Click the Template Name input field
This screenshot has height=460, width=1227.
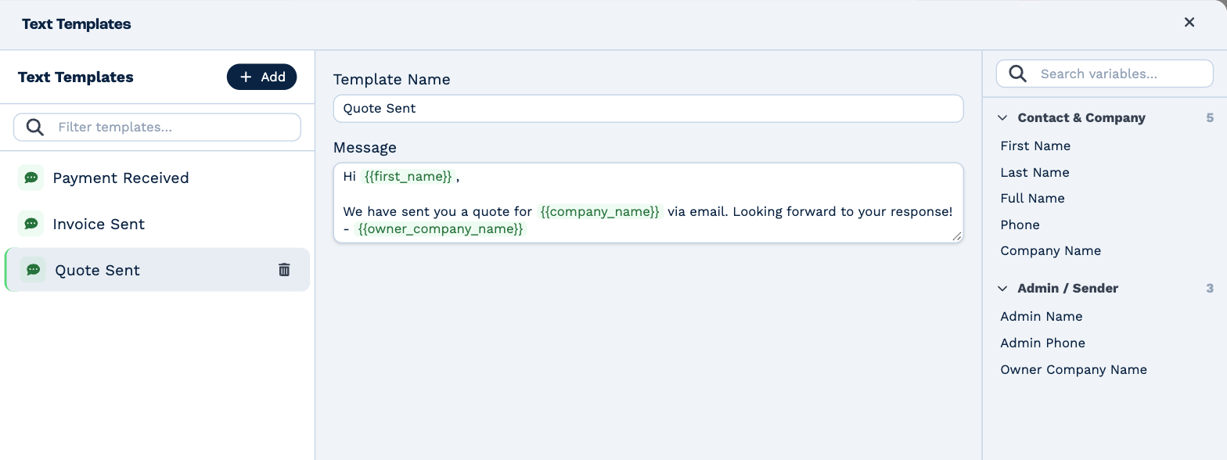point(648,108)
